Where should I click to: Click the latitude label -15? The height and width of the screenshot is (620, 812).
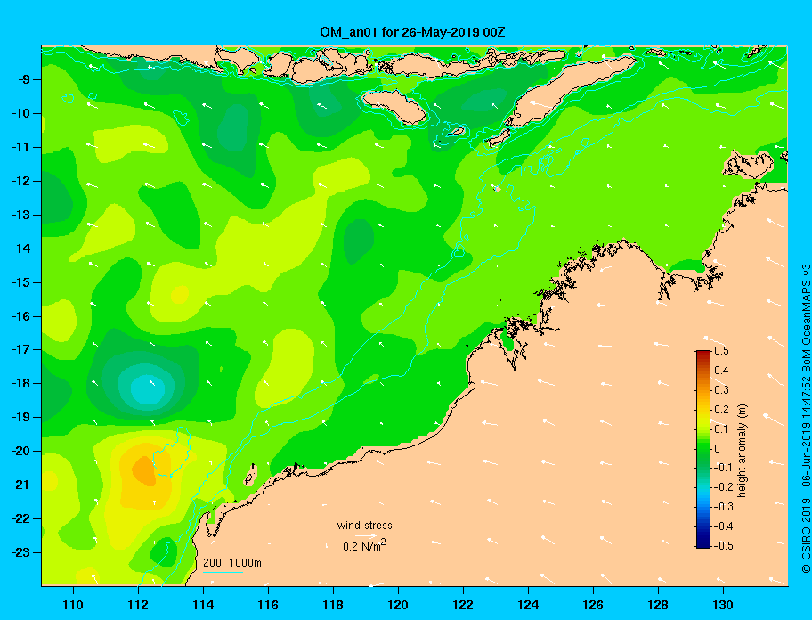click(x=20, y=282)
